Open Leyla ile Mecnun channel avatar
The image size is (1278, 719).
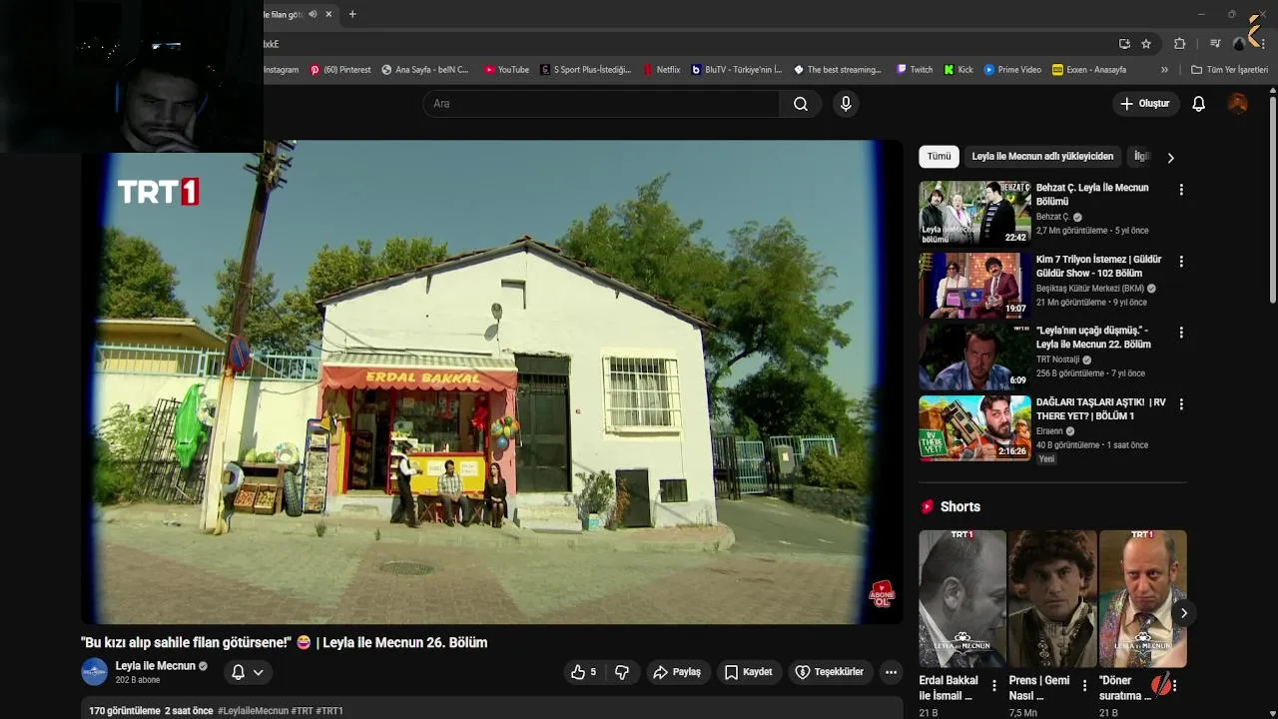click(x=94, y=672)
